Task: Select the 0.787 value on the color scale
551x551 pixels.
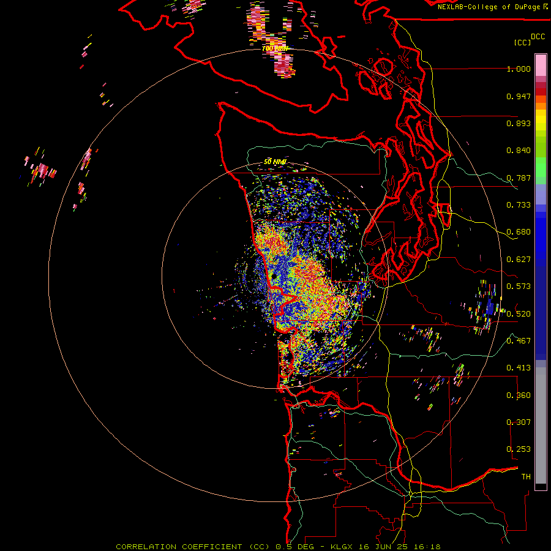Action: (519, 178)
